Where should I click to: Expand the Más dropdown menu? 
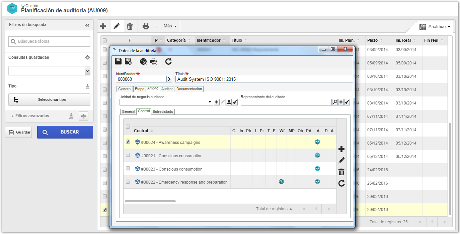[x=170, y=26]
